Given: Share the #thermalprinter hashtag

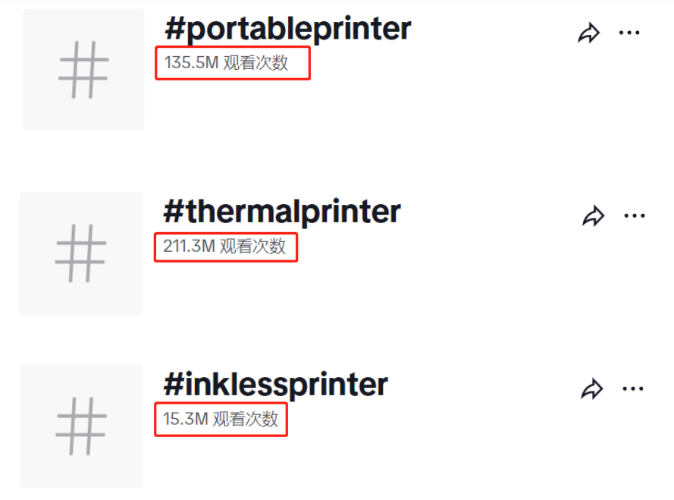Looking at the screenshot, I should (594, 215).
